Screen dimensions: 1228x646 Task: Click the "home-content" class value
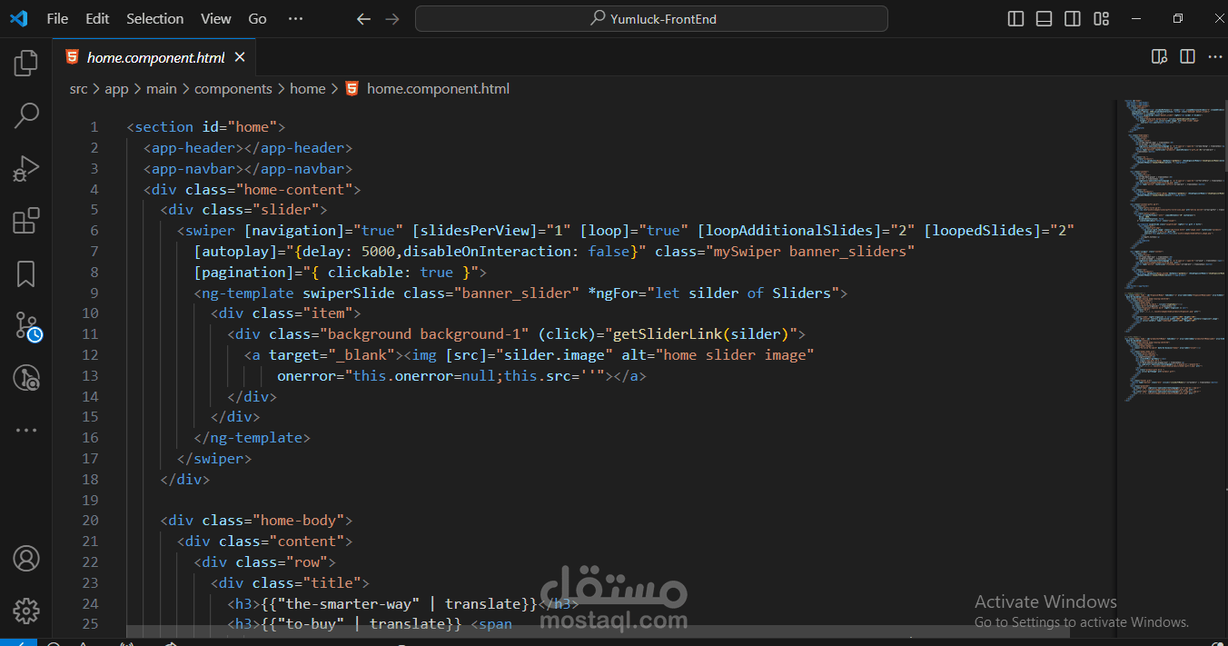click(x=294, y=190)
